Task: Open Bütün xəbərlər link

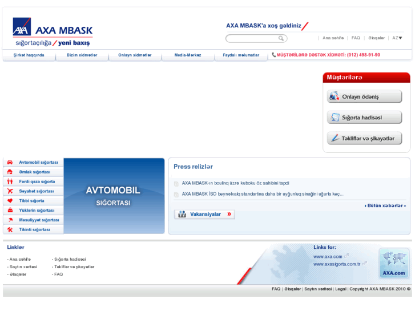Action: tap(385, 205)
